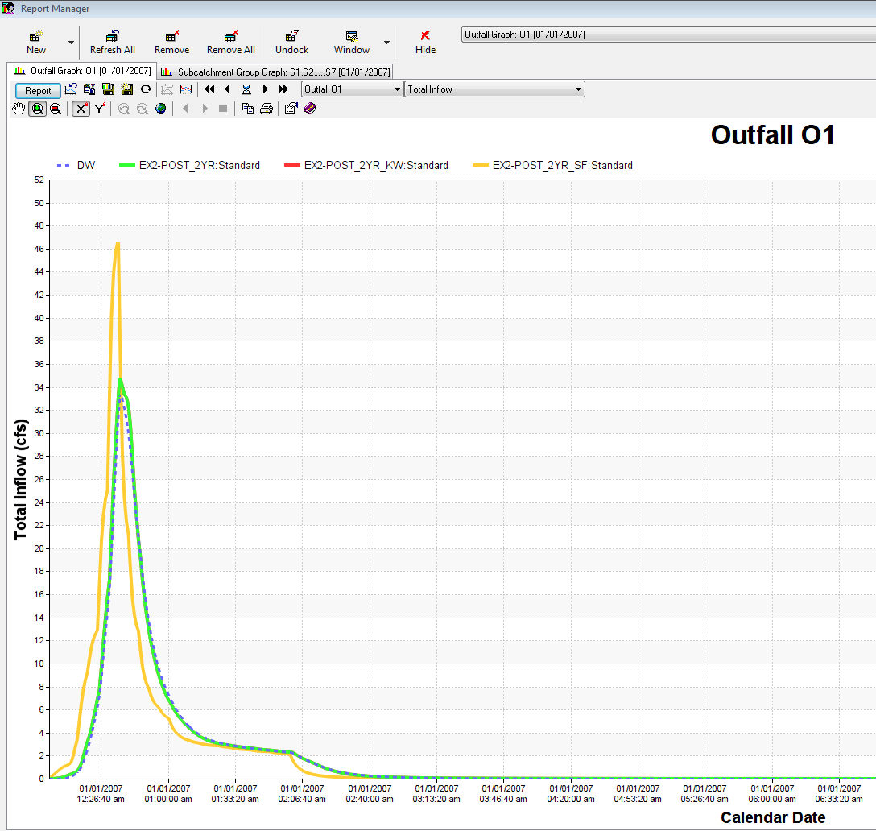Click the print graph icon
Image resolution: width=876 pixels, height=831 pixels.
(267, 109)
